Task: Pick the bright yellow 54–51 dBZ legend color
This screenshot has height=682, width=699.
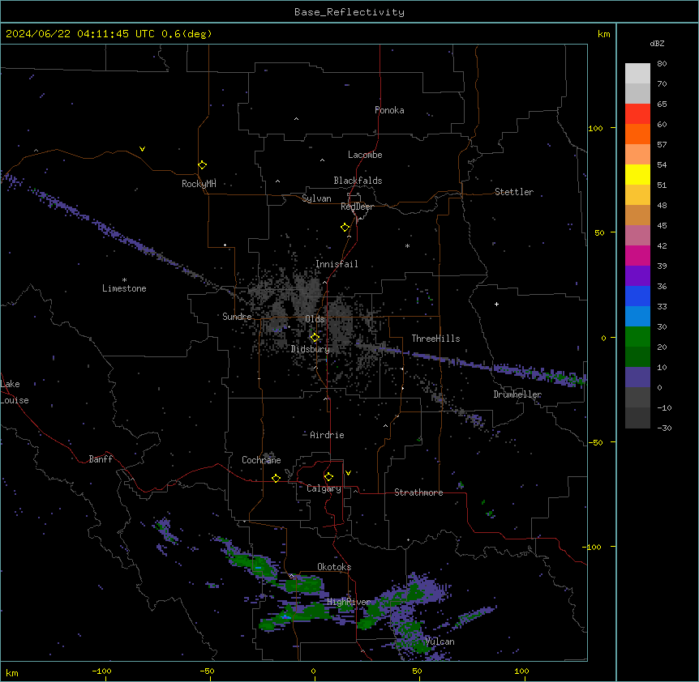Action: (637, 174)
